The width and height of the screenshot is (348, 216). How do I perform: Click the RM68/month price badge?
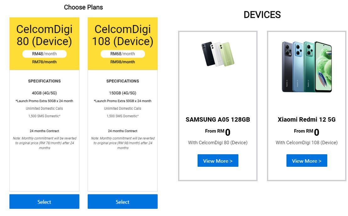pyautogui.click(x=122, y=54)
